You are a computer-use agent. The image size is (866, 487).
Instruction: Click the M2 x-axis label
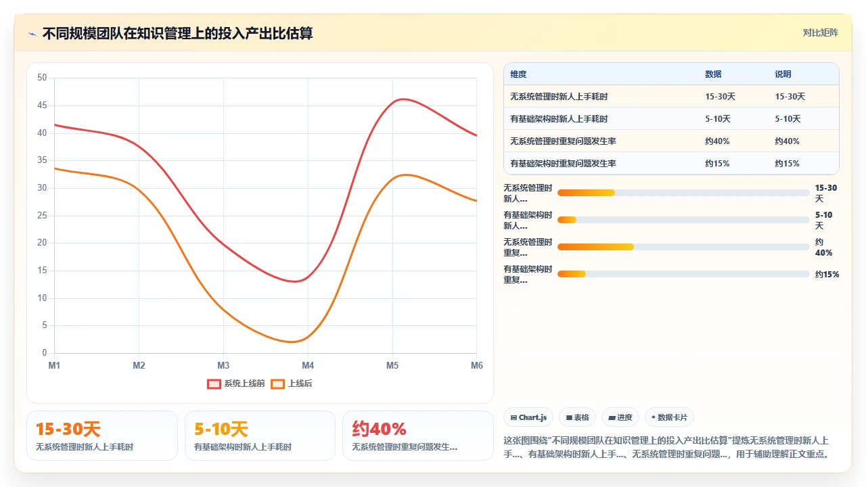tap(139, 365)
